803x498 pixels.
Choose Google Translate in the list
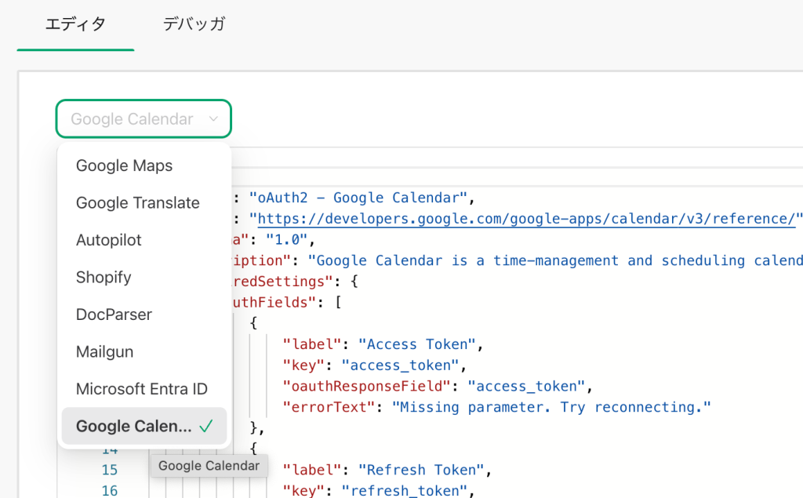144,203
